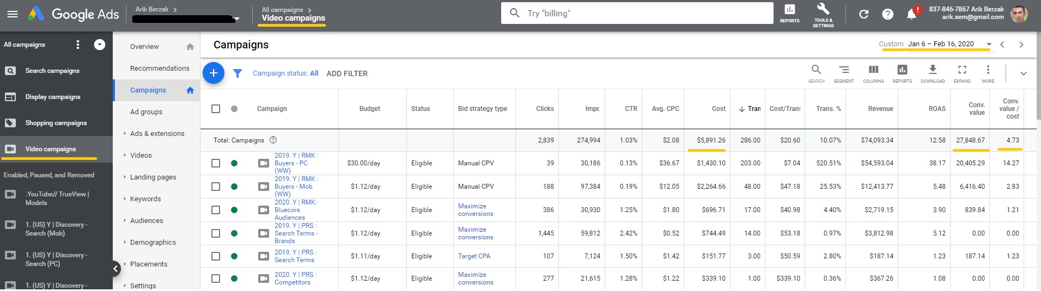Open the account selector dropdown
Image resolution: width=1041 pixels, height=291 pixels.
pyautogui.click(x=236, y=19)
